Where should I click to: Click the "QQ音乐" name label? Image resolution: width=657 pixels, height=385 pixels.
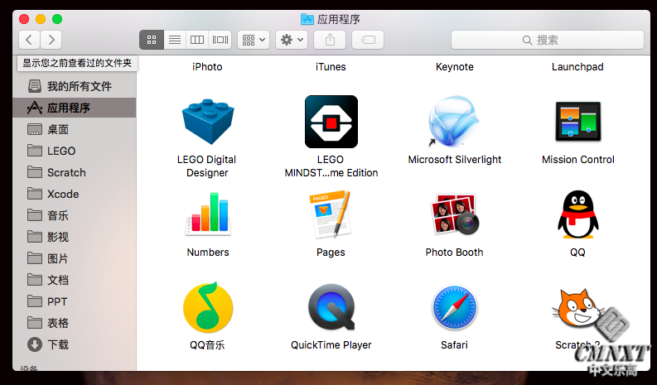[207, 345]
